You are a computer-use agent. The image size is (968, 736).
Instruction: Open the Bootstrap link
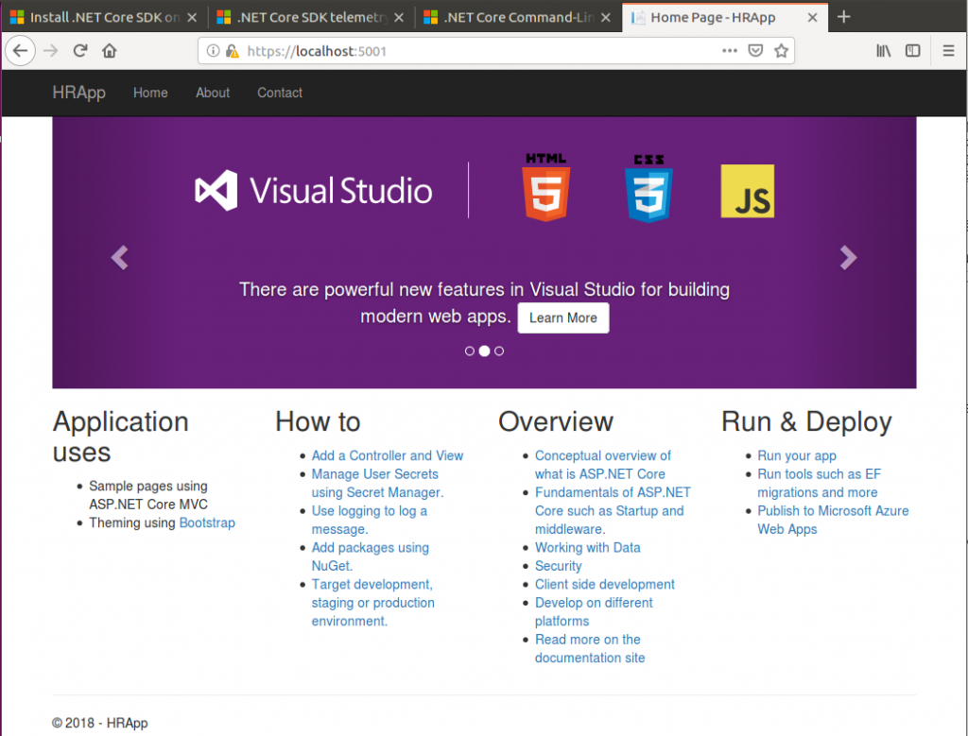207,522
